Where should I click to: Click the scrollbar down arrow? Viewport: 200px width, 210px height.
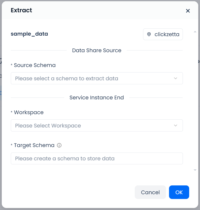tap(195, 170)
